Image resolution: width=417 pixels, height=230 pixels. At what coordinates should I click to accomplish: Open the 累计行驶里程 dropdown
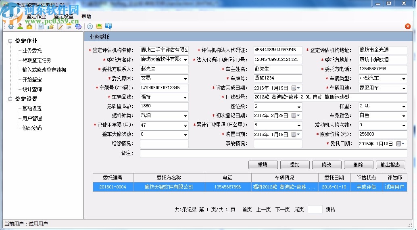coord(299,125)
